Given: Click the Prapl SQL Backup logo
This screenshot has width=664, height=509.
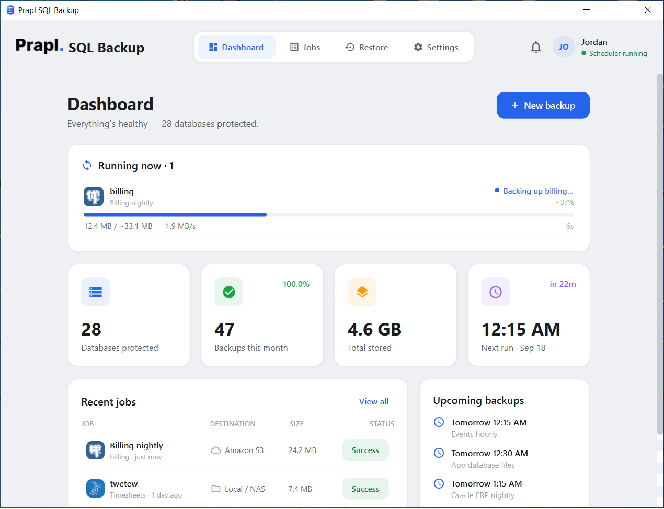Looking at the screenshot, I should [80, 47].
